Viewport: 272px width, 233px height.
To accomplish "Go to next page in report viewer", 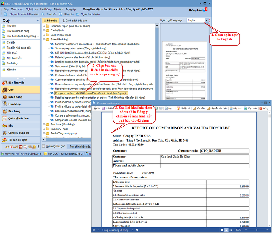I will tap(132, 230).
